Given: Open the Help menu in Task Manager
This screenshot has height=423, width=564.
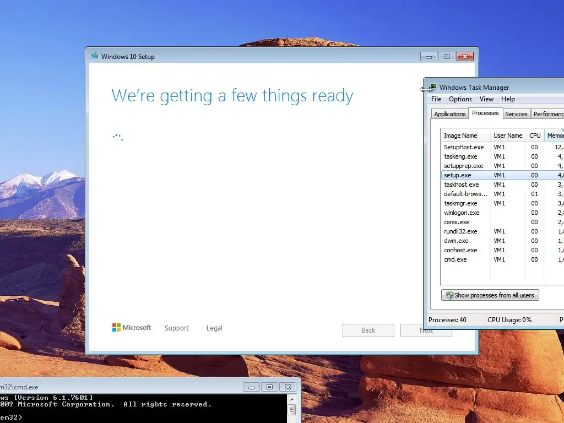Looking at the screenshot, I should click(x=508, y=99).
